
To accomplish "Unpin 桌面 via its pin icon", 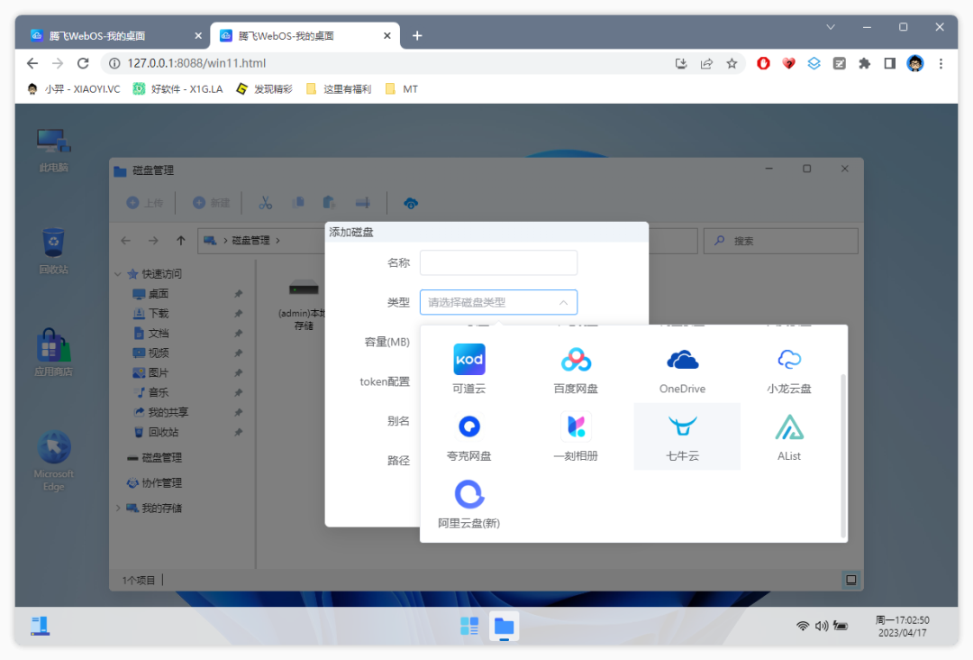I will 238,294.
